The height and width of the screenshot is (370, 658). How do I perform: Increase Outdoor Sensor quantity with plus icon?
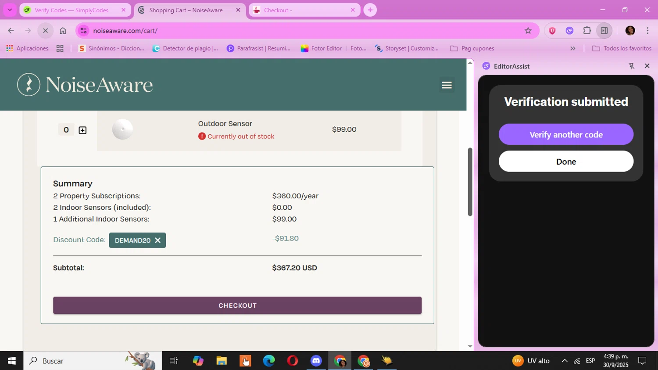(82, 130)
